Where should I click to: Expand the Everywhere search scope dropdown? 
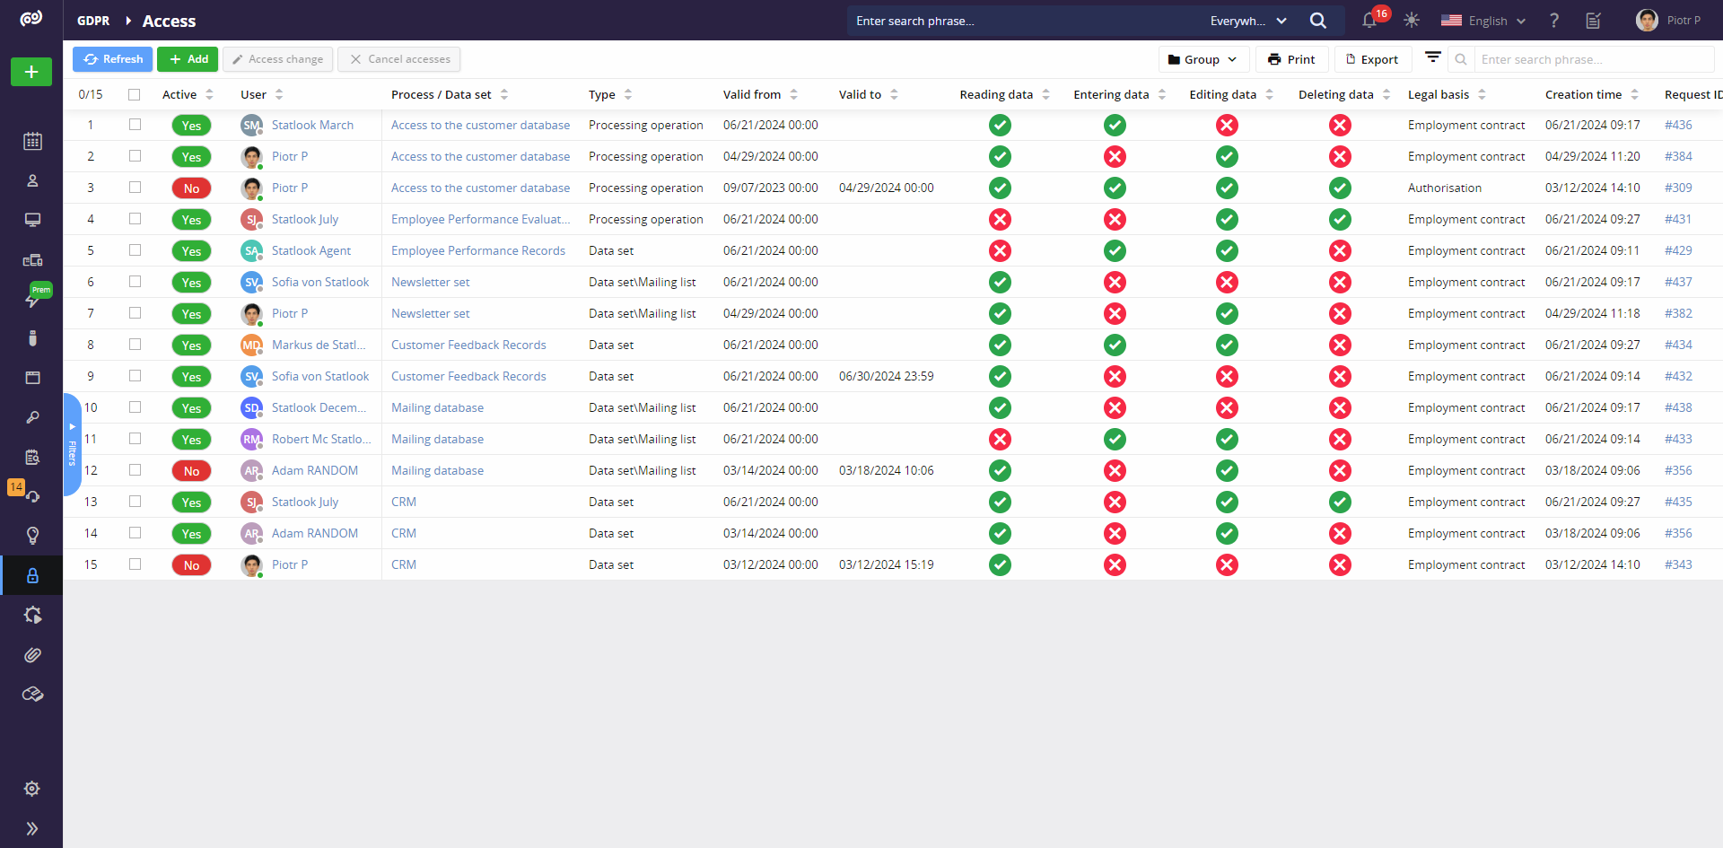point(1248,21)
